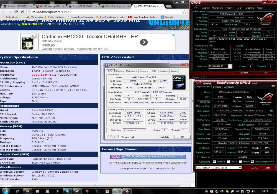Open the Aplicativos apps shortcut

[x=10, y=17]
